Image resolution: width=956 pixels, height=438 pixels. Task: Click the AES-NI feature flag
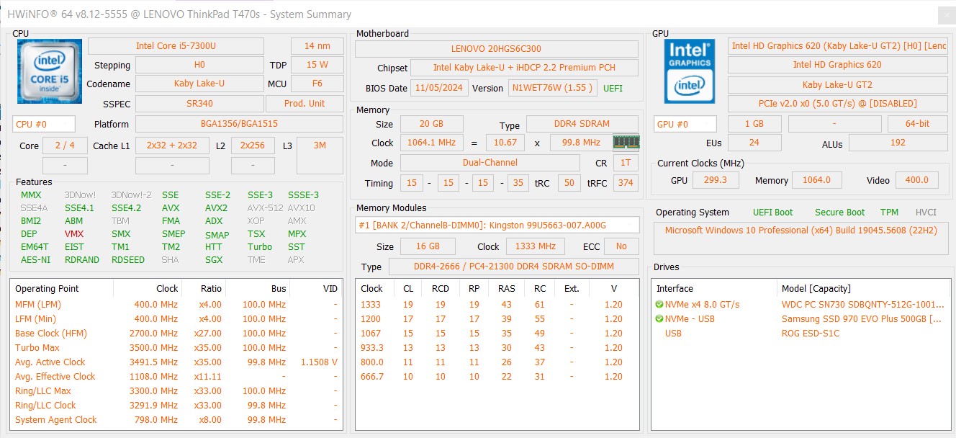point(35,260)
